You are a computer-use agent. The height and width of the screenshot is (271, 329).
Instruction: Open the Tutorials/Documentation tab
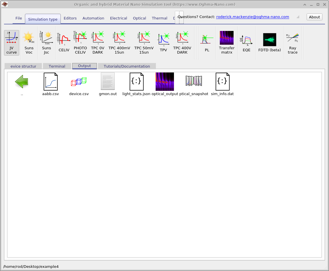127,66
